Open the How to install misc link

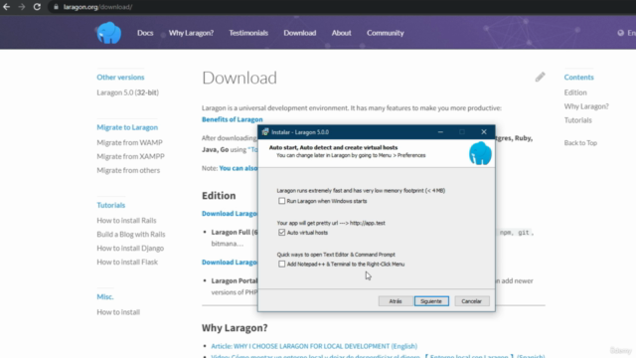[x=118, y=312]
